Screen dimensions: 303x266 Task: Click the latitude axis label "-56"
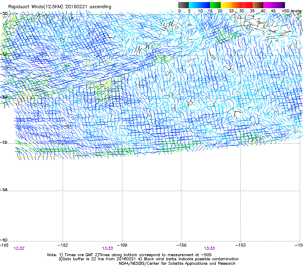(4, 142)
